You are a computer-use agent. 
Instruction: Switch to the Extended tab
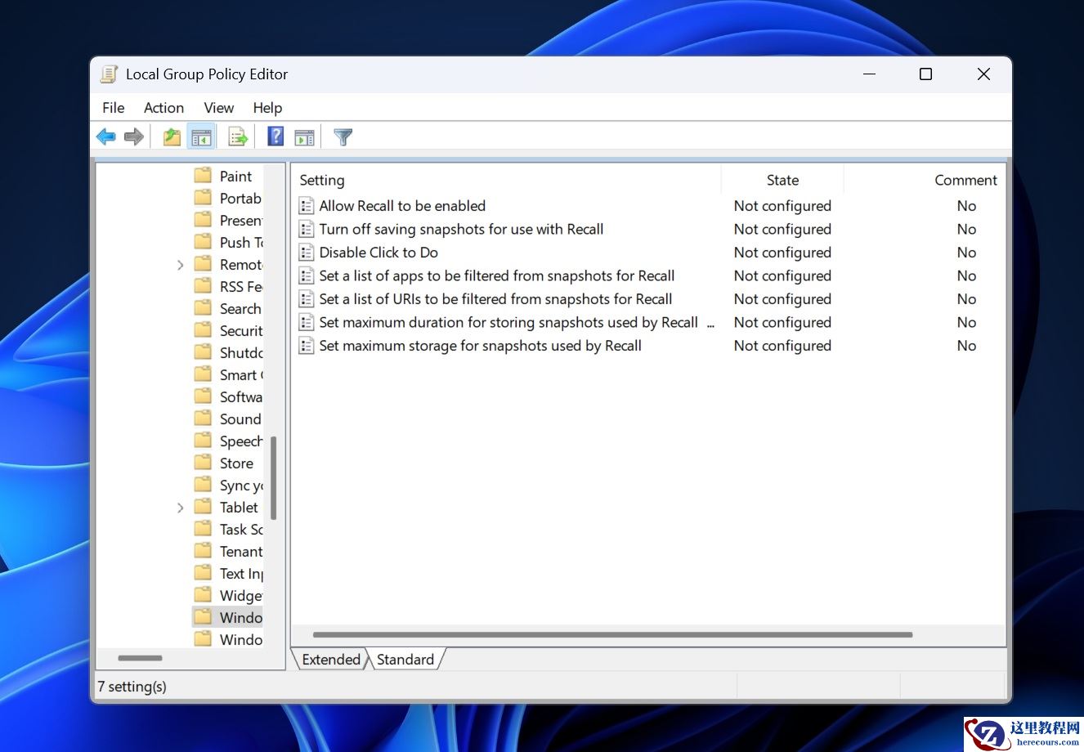click(329, 659)
